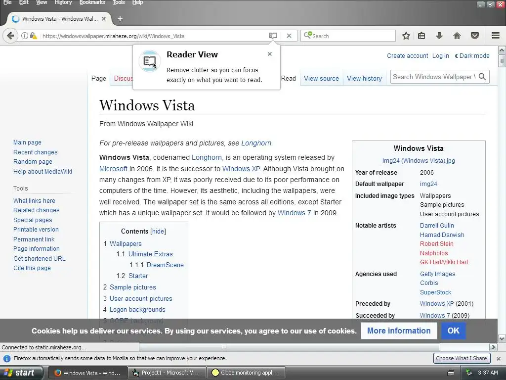Image resolution: width=506 pixels, height=380 pixels.
Task: Open the Help menu
Action: [137, 2]
